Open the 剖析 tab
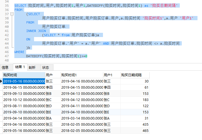This screenshot has width=202, height=140. point(32,67)
